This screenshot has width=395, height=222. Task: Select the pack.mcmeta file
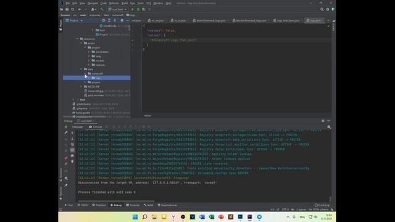[96, 95]
